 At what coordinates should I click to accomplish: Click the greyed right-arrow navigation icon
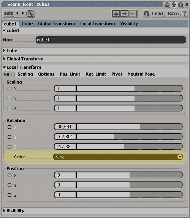click(133, 14)
